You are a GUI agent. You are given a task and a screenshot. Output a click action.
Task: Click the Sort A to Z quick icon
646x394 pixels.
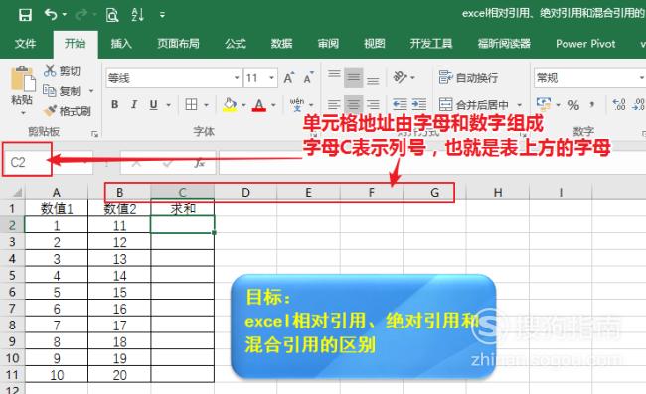(x=137, y=15)
